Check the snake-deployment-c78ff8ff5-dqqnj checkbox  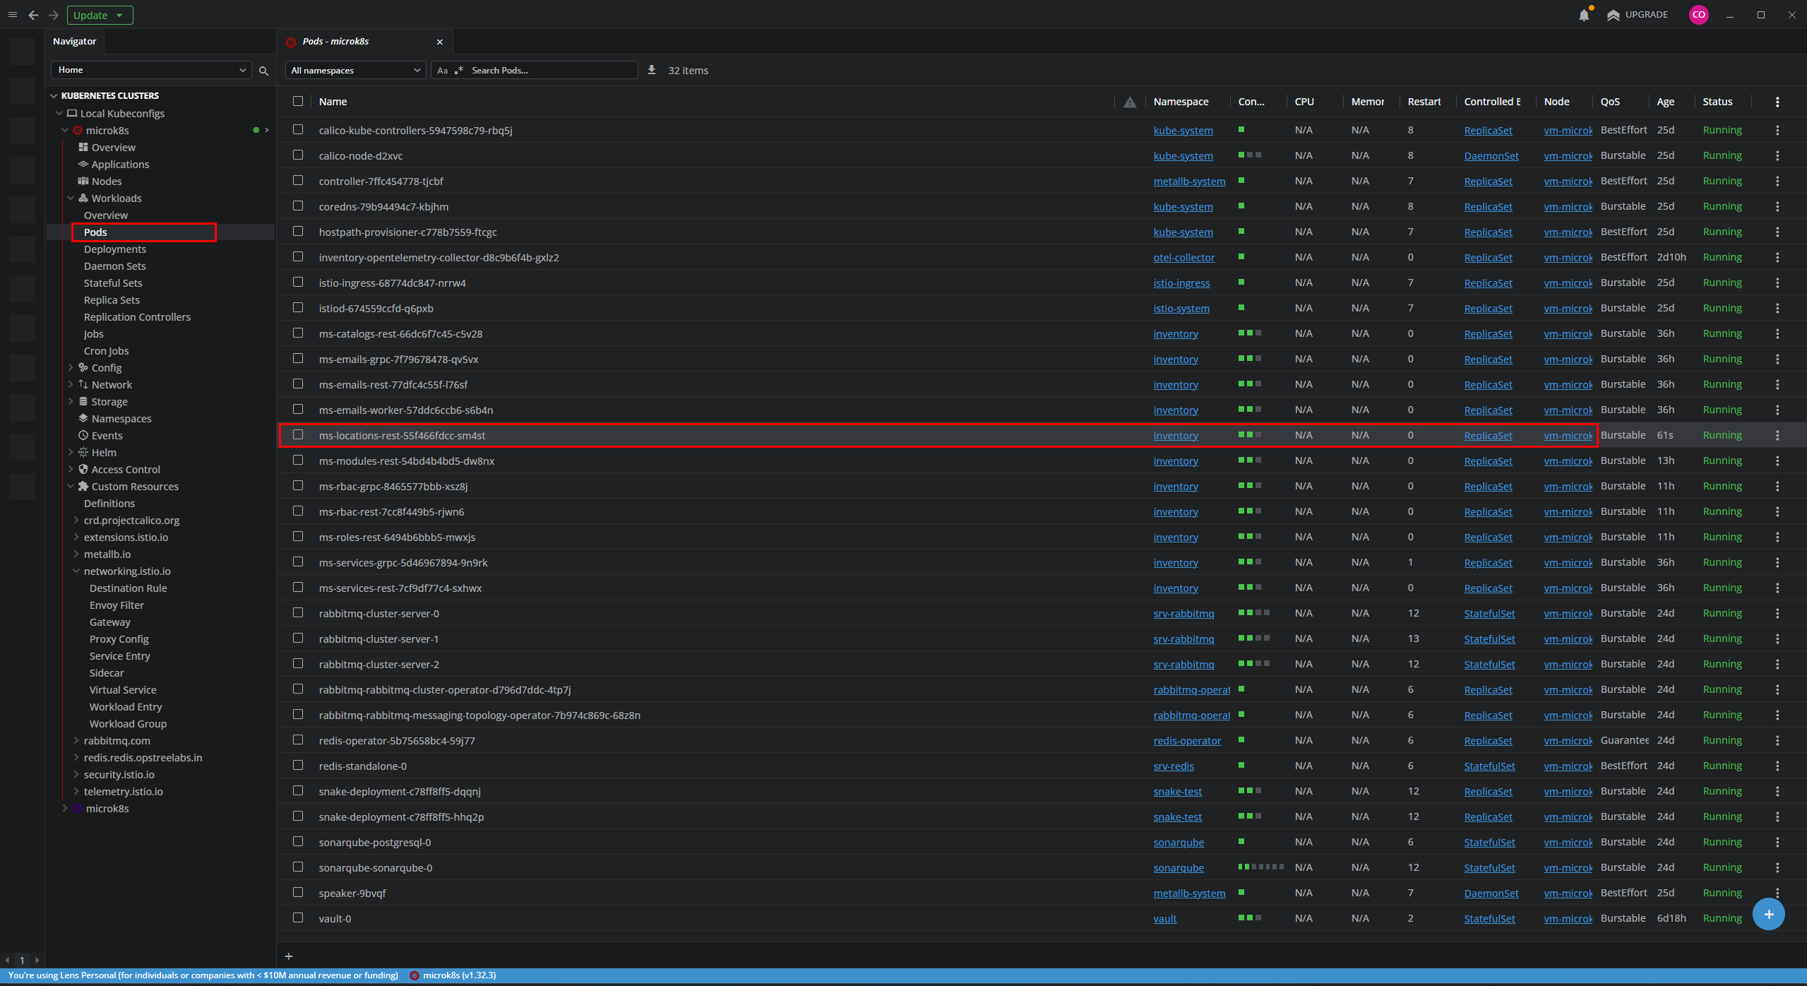(298, 790)
